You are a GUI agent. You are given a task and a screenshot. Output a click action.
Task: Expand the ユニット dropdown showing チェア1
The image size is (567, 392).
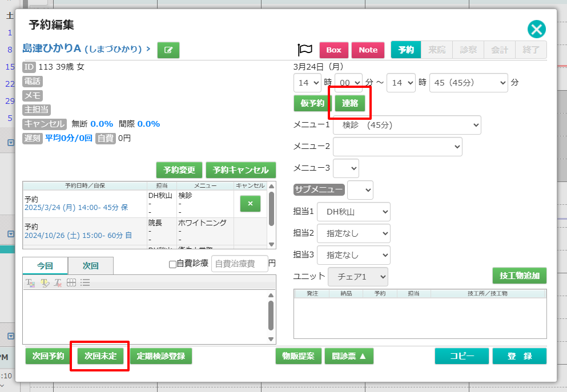point(357,277)
